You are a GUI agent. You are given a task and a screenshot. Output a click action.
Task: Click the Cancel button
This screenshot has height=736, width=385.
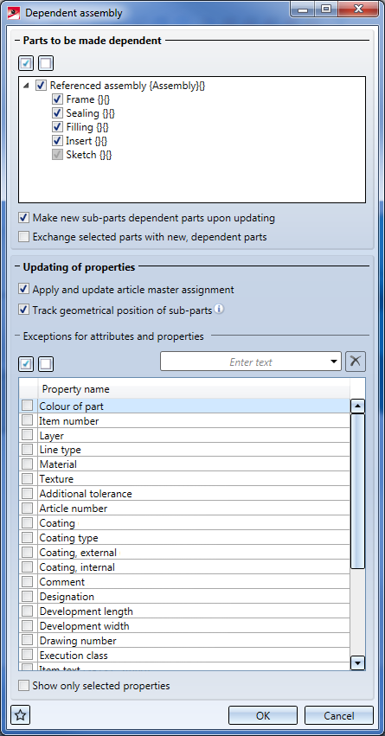pos(339,716)
